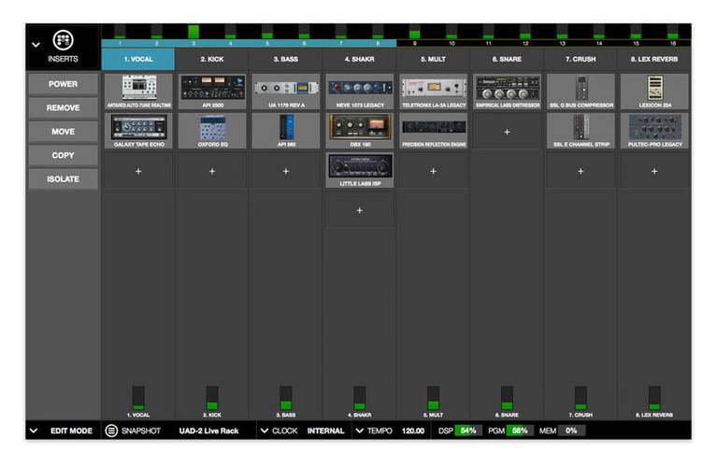Click the 2. KICK bottom channel meter
Image resolution: width=717 pixels, height=466 pixels.
(212, 398)
